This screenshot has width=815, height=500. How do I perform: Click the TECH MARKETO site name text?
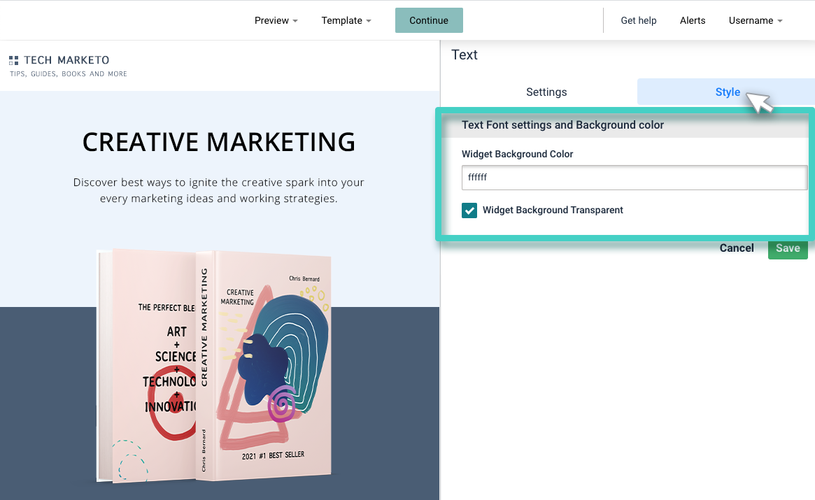click(x=66, y=60)
